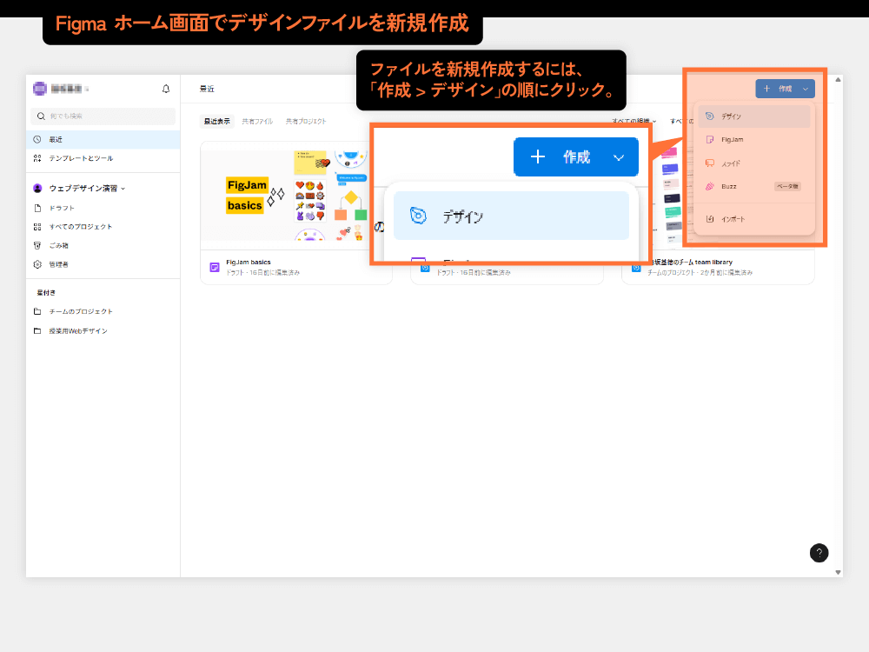This screenshot has height=652, width=869.
Task: Open the すべての組織 filter dropdown
Action: coord(634,122)
